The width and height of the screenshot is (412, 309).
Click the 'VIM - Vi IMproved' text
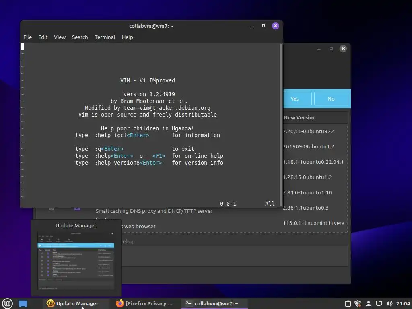147,80
